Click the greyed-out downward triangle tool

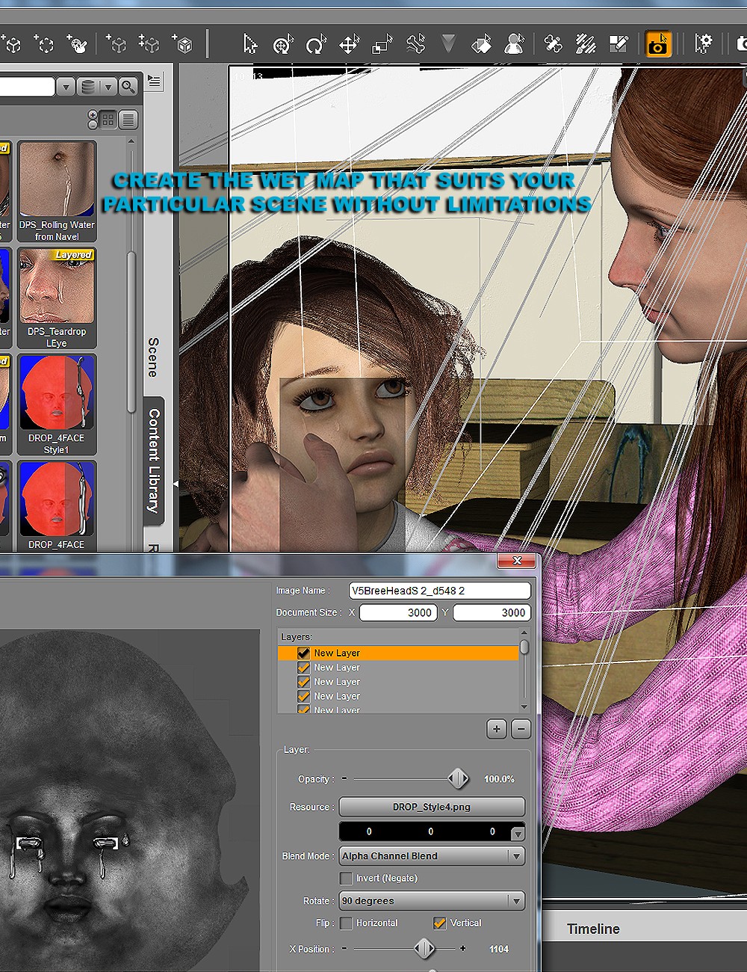[x=448, y=44]
